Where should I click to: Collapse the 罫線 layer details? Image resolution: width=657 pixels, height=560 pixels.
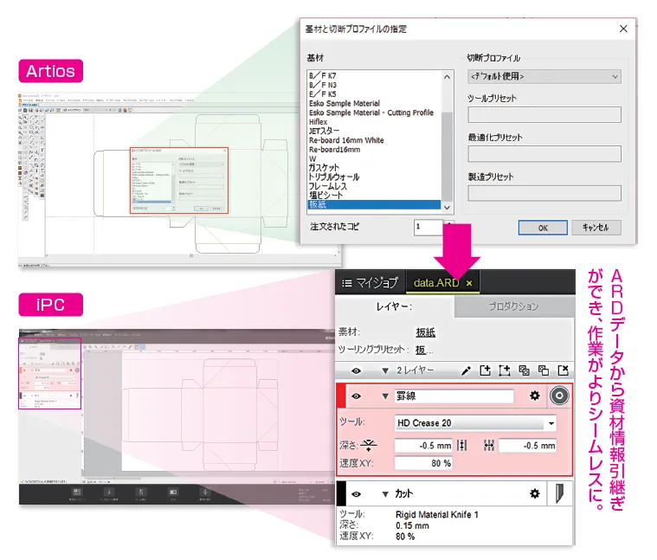(384, 396)
